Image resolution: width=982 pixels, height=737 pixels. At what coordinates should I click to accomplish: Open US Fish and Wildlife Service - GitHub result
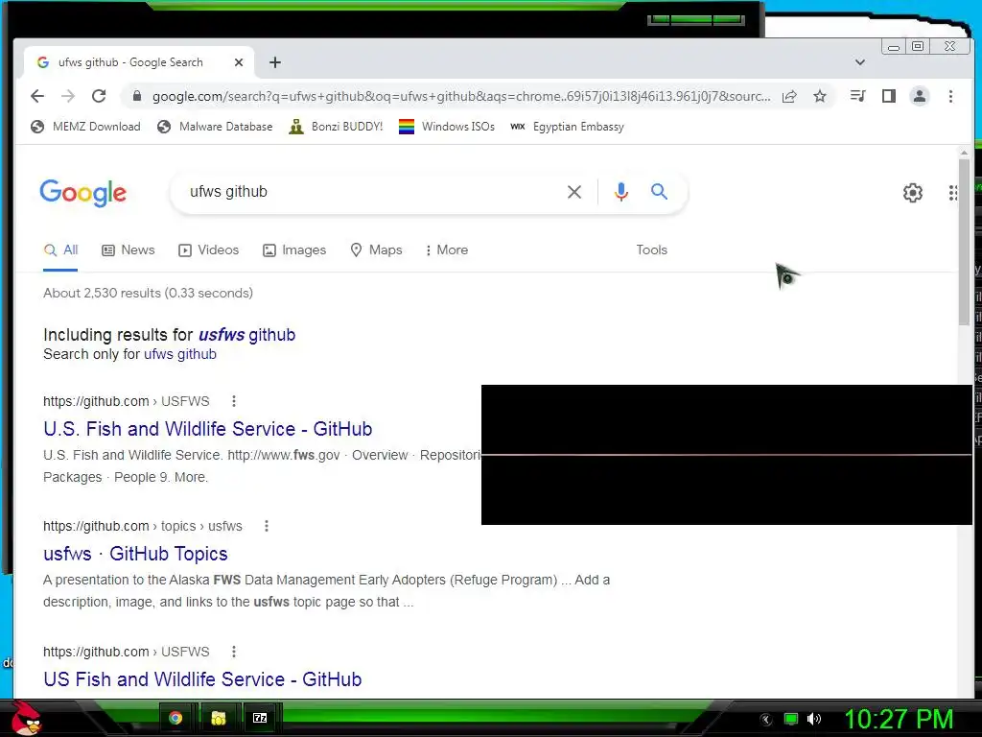pyautogui.click(x=202, y=679)
